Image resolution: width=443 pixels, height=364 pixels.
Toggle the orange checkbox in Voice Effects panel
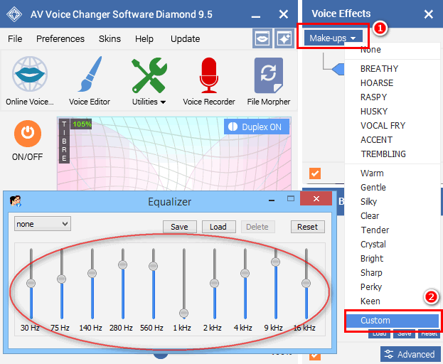pyautogui.click(x=315, y=173)
